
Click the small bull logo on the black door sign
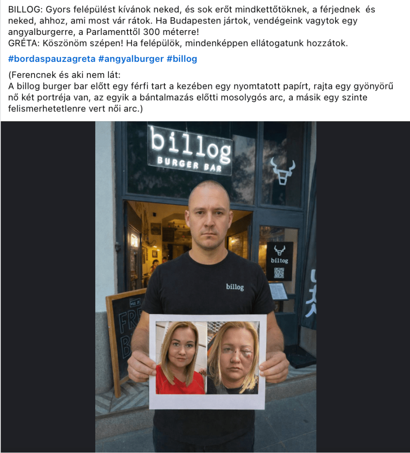click(279, 250)
